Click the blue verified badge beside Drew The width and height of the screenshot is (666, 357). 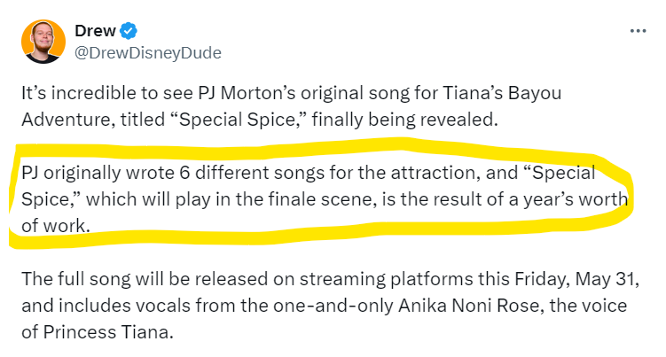(129, 32)
